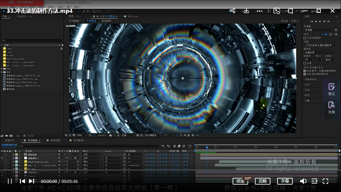Click the share icon in the player's top bar
Screen dimensions: 341x192
click(x=232, y=11)
